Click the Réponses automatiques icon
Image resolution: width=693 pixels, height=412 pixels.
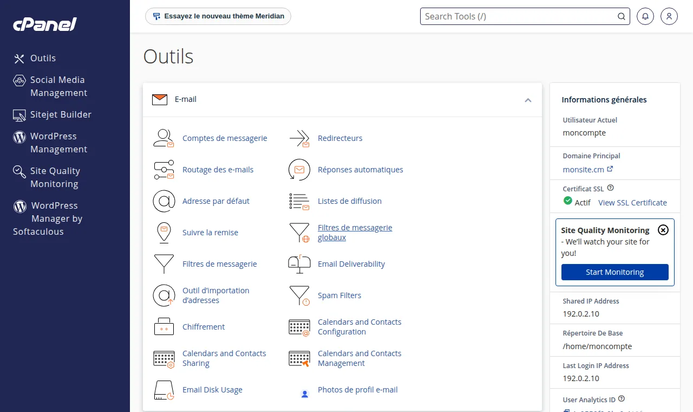[299, 170]
